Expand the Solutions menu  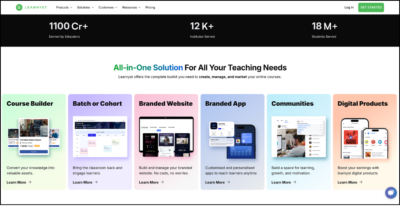click(86, 7)
